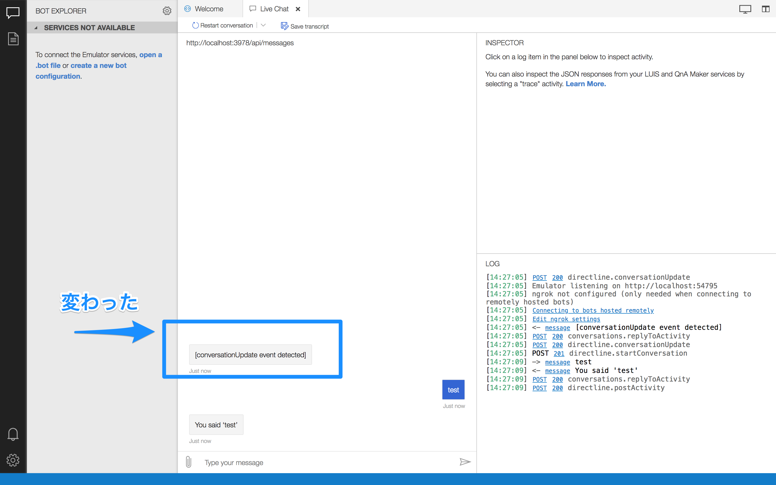Click the Save transcript disk icon
Screen dimensions: 776x485
[285, 26]
